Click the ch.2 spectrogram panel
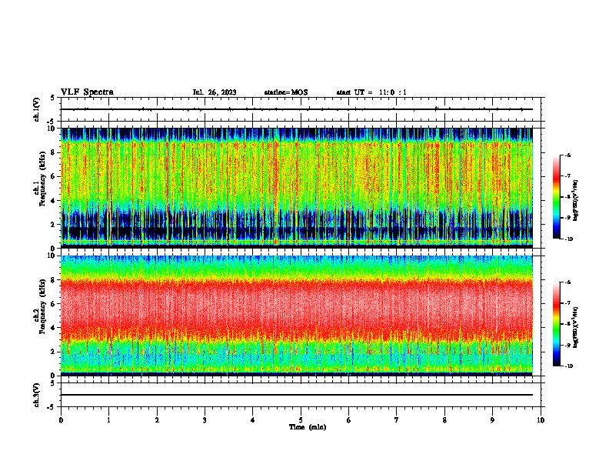 [297, 316]
